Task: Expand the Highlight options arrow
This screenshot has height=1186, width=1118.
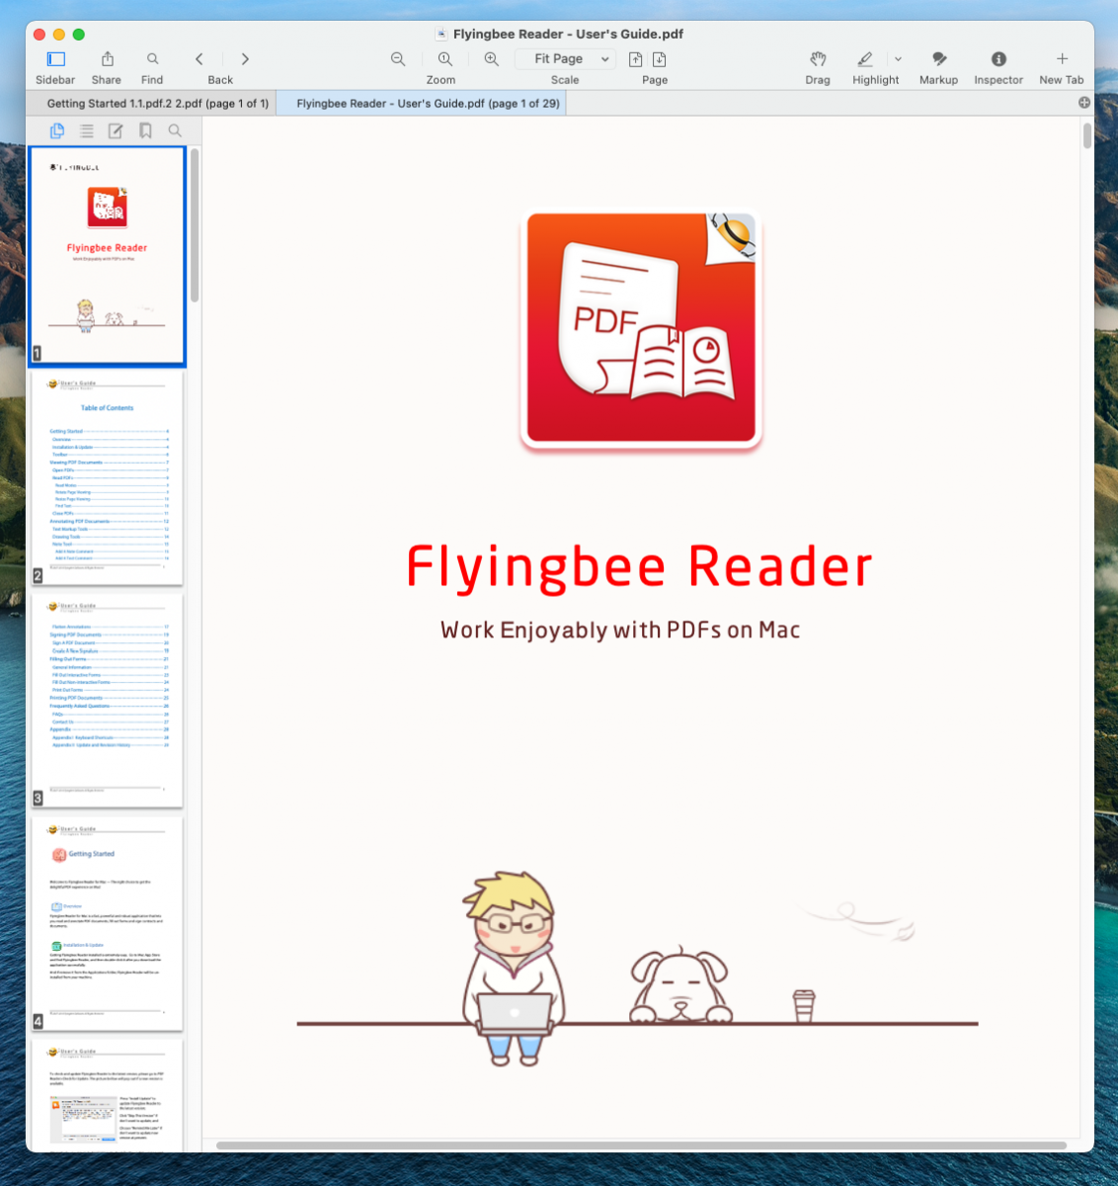Action: pos(898,59)
